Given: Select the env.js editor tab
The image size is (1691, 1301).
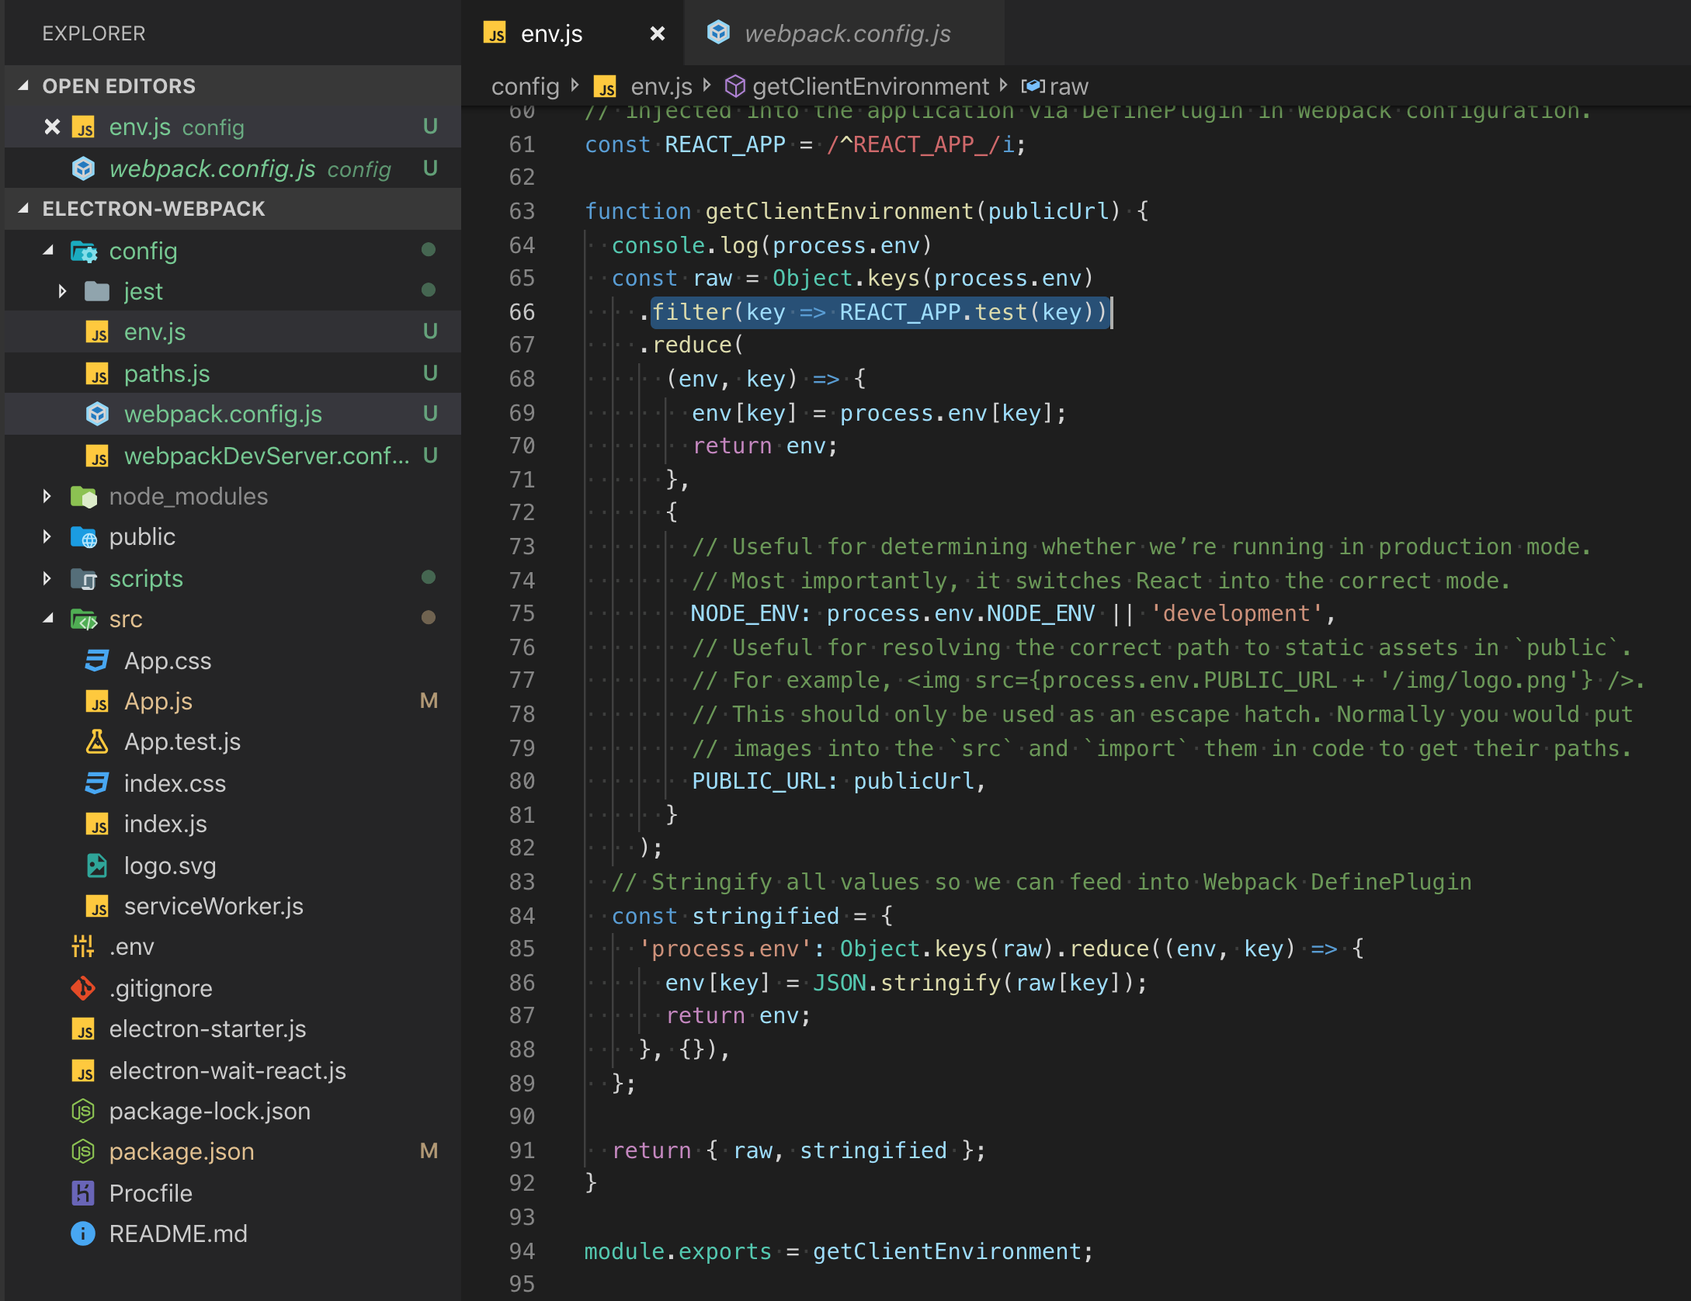Looking at the screenshot, I should click(573, 33).
